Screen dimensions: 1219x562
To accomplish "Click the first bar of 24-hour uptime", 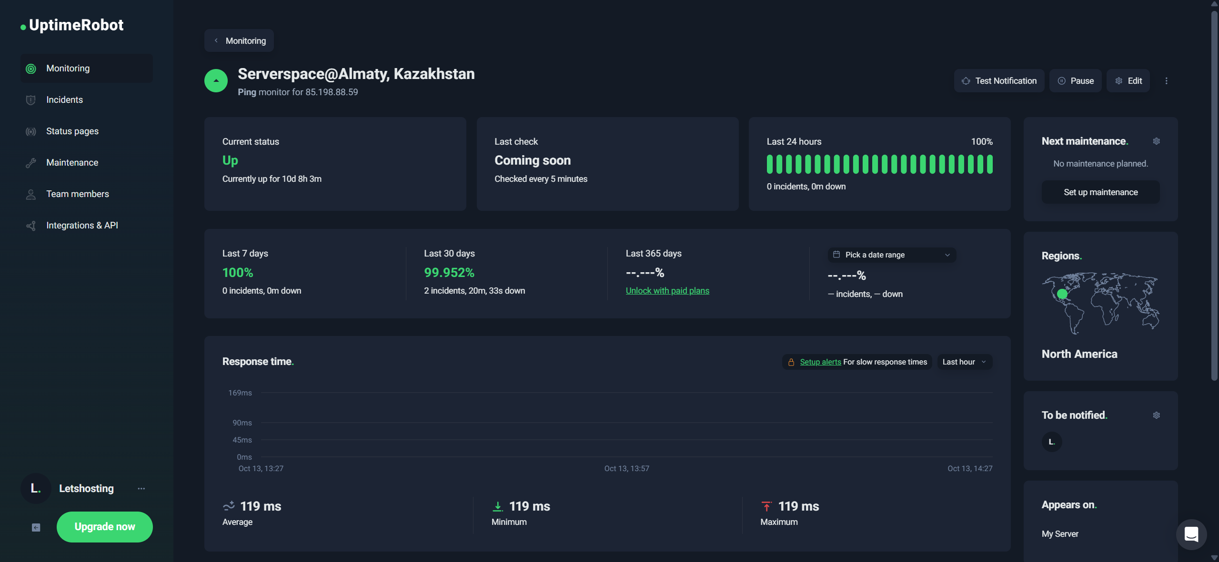I will pos(770,164).
